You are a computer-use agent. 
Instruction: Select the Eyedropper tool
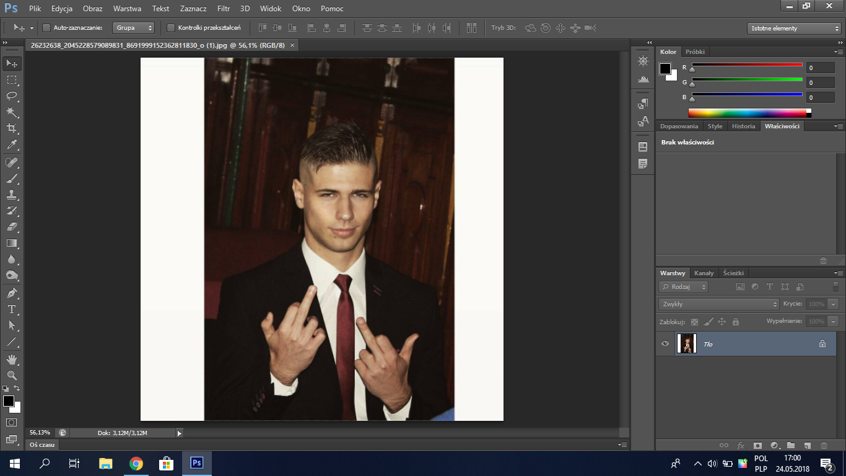point(12,145)
